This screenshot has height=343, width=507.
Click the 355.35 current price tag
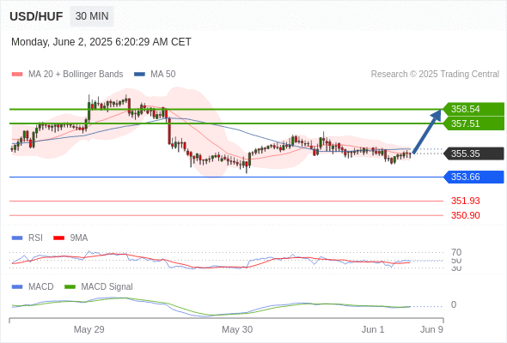tap(473, 153)
